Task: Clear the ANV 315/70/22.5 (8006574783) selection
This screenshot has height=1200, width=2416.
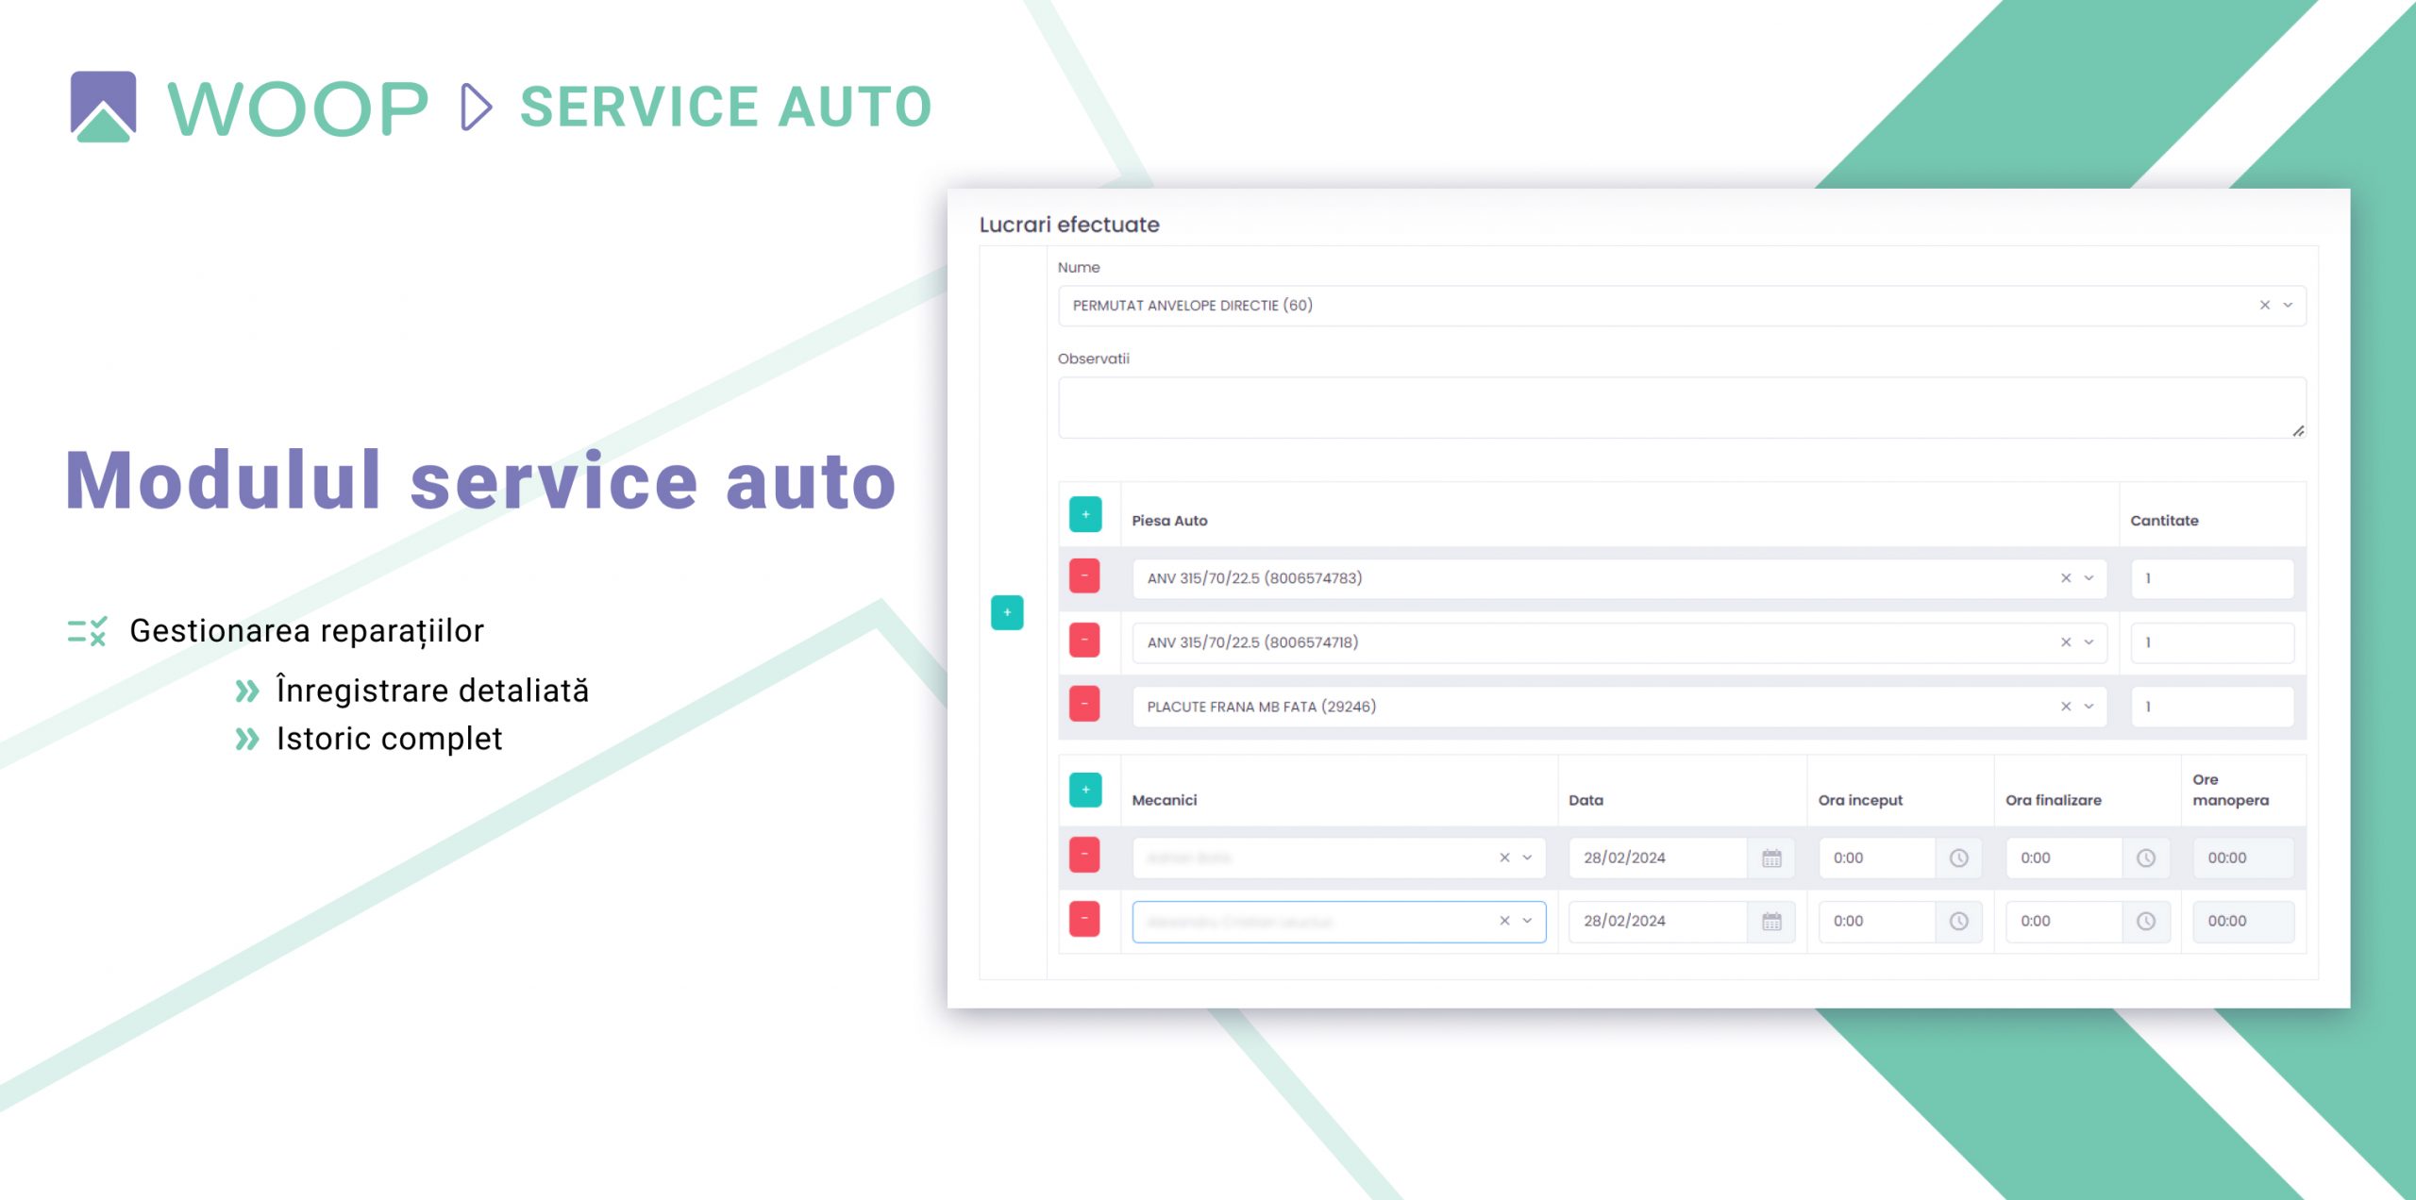Action: click(x=2066, y=578)
